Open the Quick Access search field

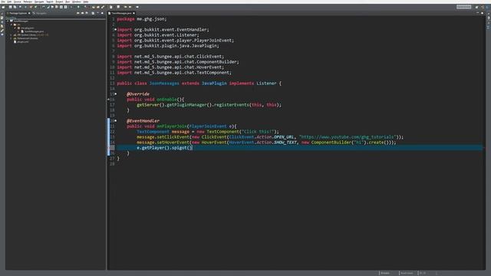point(463,7)
